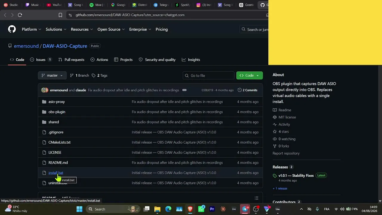Go back with the browser back arrow
The image size is (382, 215).
[5, 15]
